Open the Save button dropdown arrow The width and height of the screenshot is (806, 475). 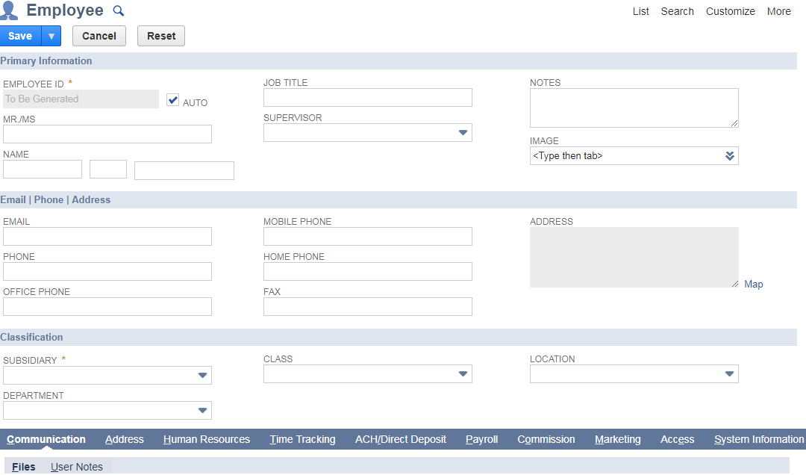point(51,36)
